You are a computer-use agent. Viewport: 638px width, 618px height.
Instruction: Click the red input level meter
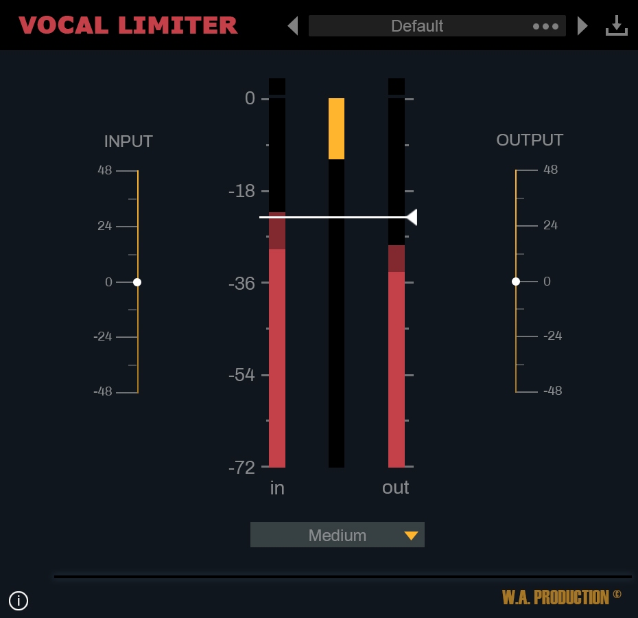[277, 343]
